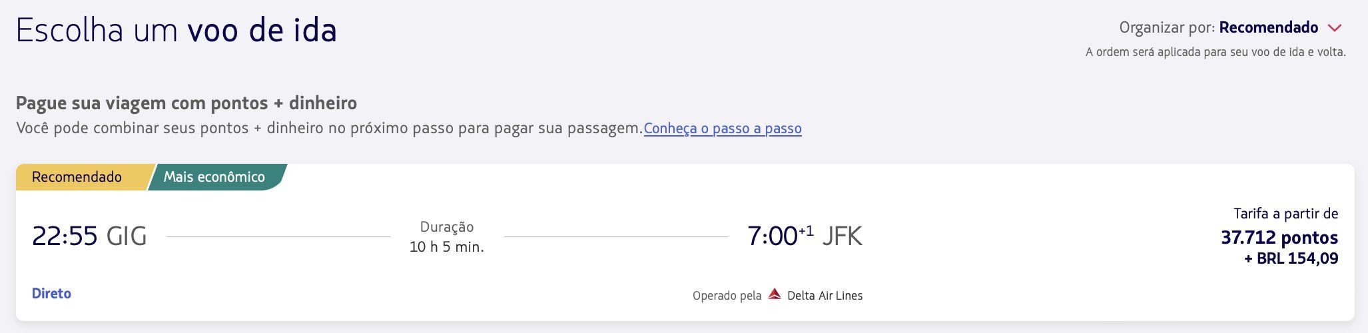Select the yellow Recomendado tag
1368x333 pixels.
tap(77, 177)
